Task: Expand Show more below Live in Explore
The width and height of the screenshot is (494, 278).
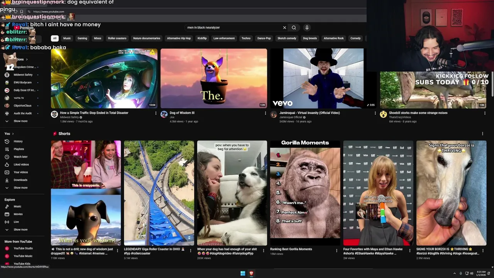Action: click(x=20, y=229)
